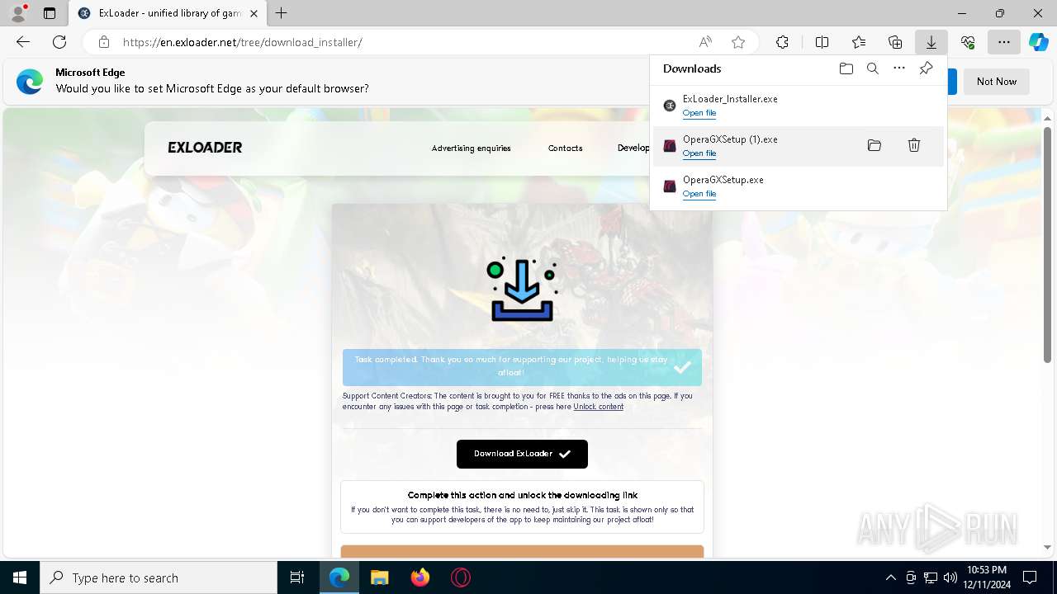Refresh the current page

coord(59,42)
